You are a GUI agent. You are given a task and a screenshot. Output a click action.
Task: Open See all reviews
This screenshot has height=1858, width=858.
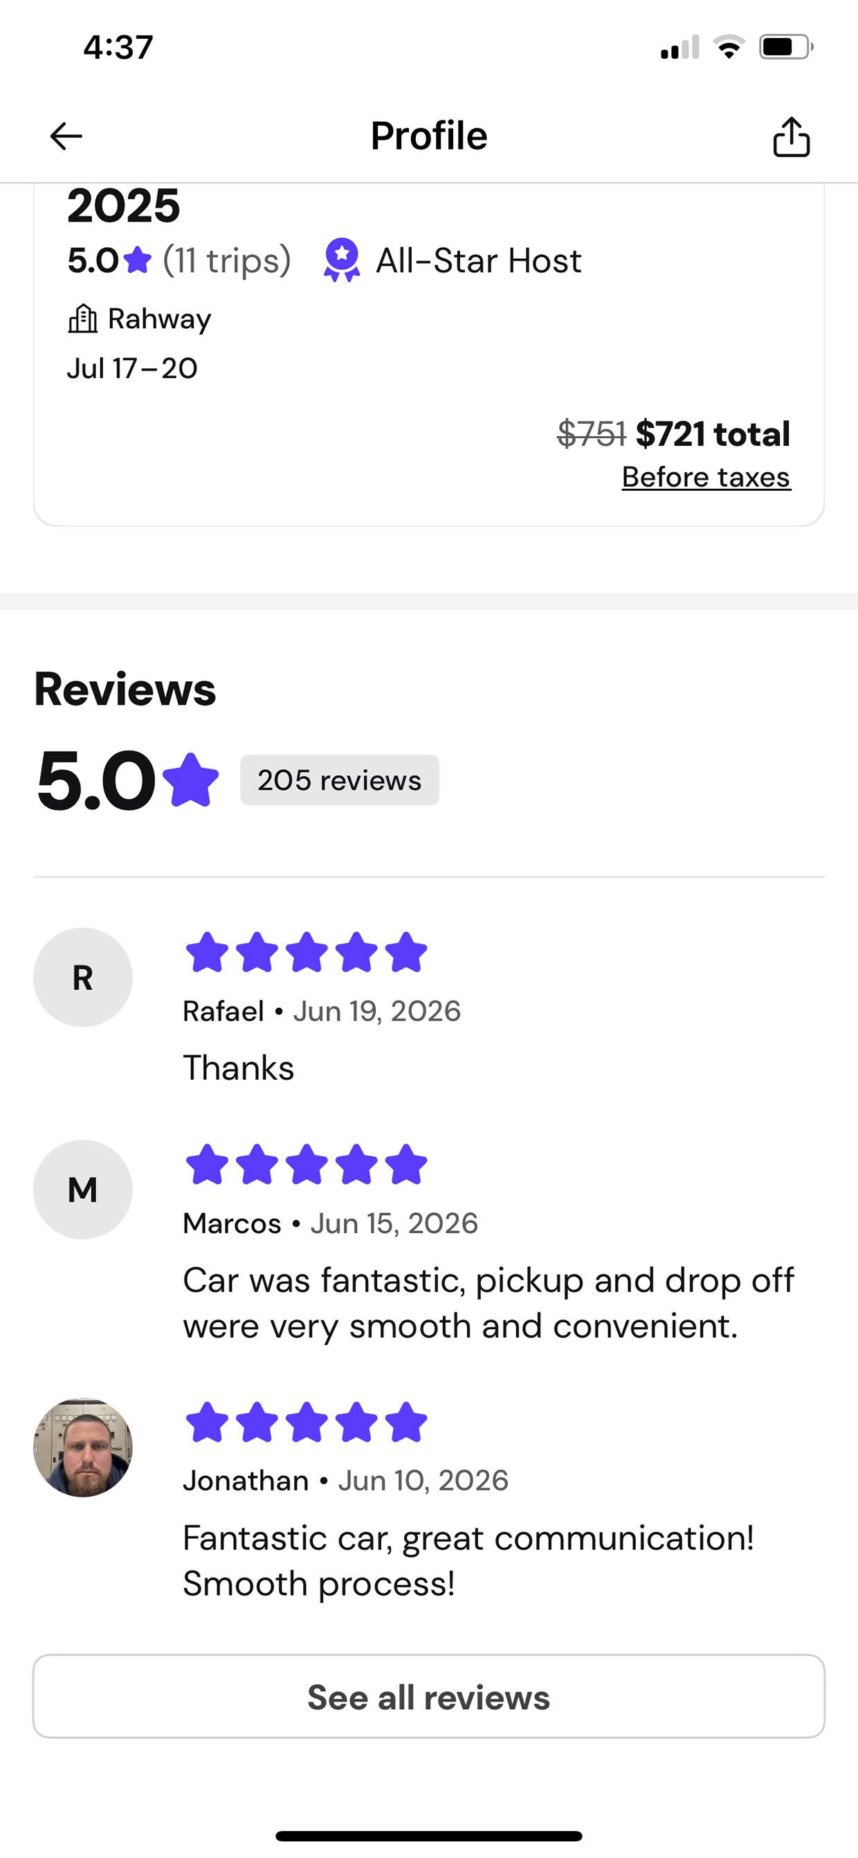click(x=429, y=1697)
